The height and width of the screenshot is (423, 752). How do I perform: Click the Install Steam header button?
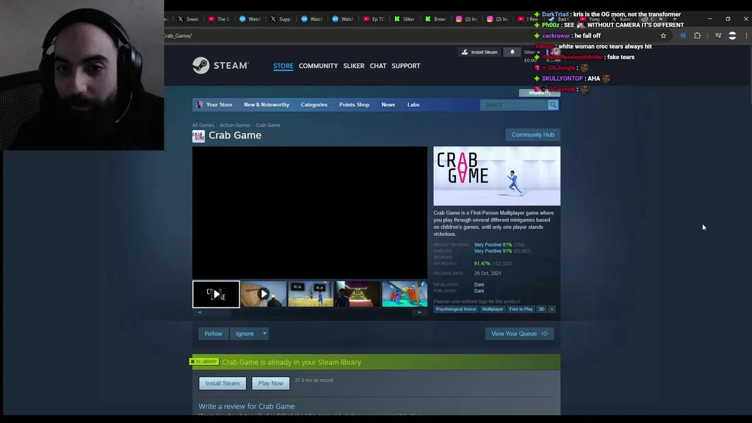tap(479, 52)
